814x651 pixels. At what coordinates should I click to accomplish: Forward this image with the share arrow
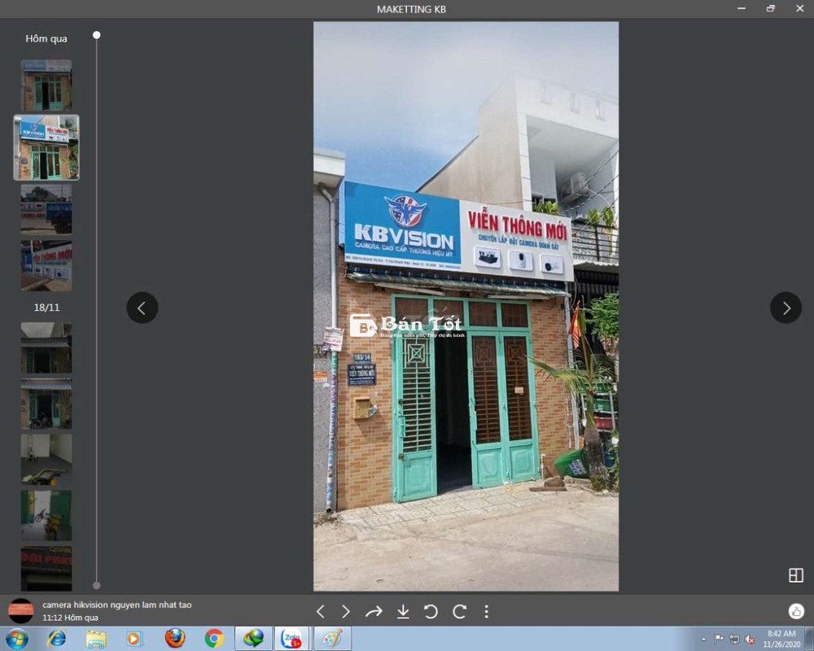click(x=374, y=612)
